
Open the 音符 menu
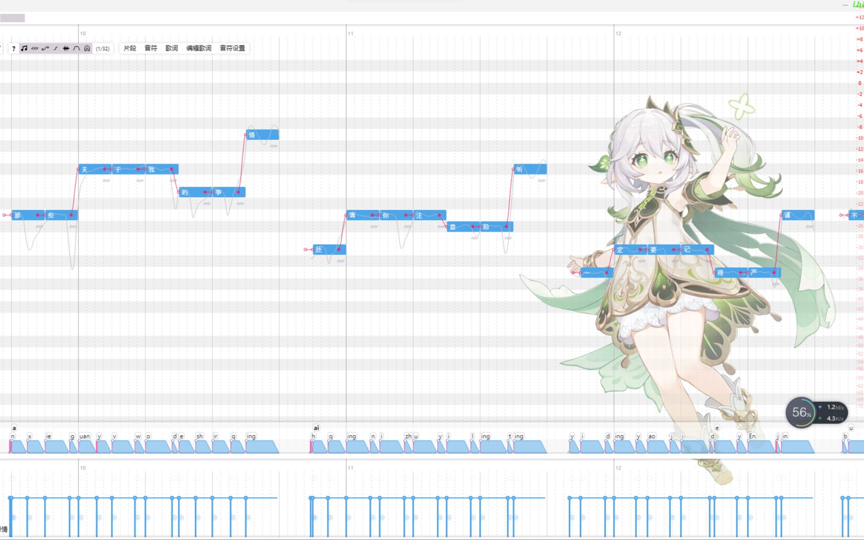[151, 48]
